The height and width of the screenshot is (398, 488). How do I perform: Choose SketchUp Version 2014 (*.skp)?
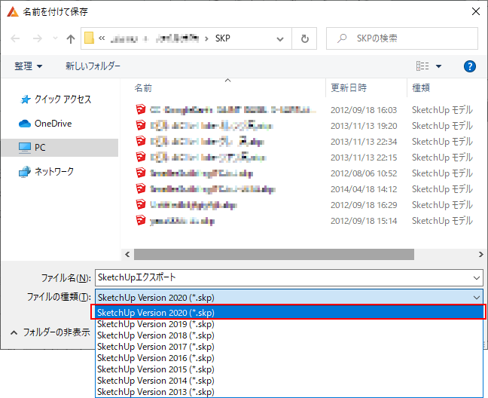289,381
